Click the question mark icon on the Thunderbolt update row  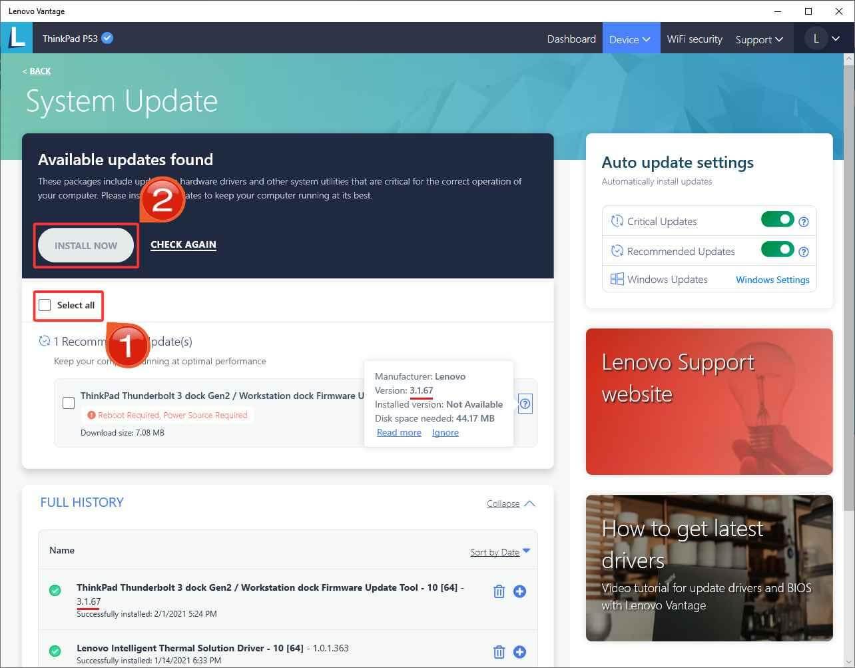[x=525, y=404]
